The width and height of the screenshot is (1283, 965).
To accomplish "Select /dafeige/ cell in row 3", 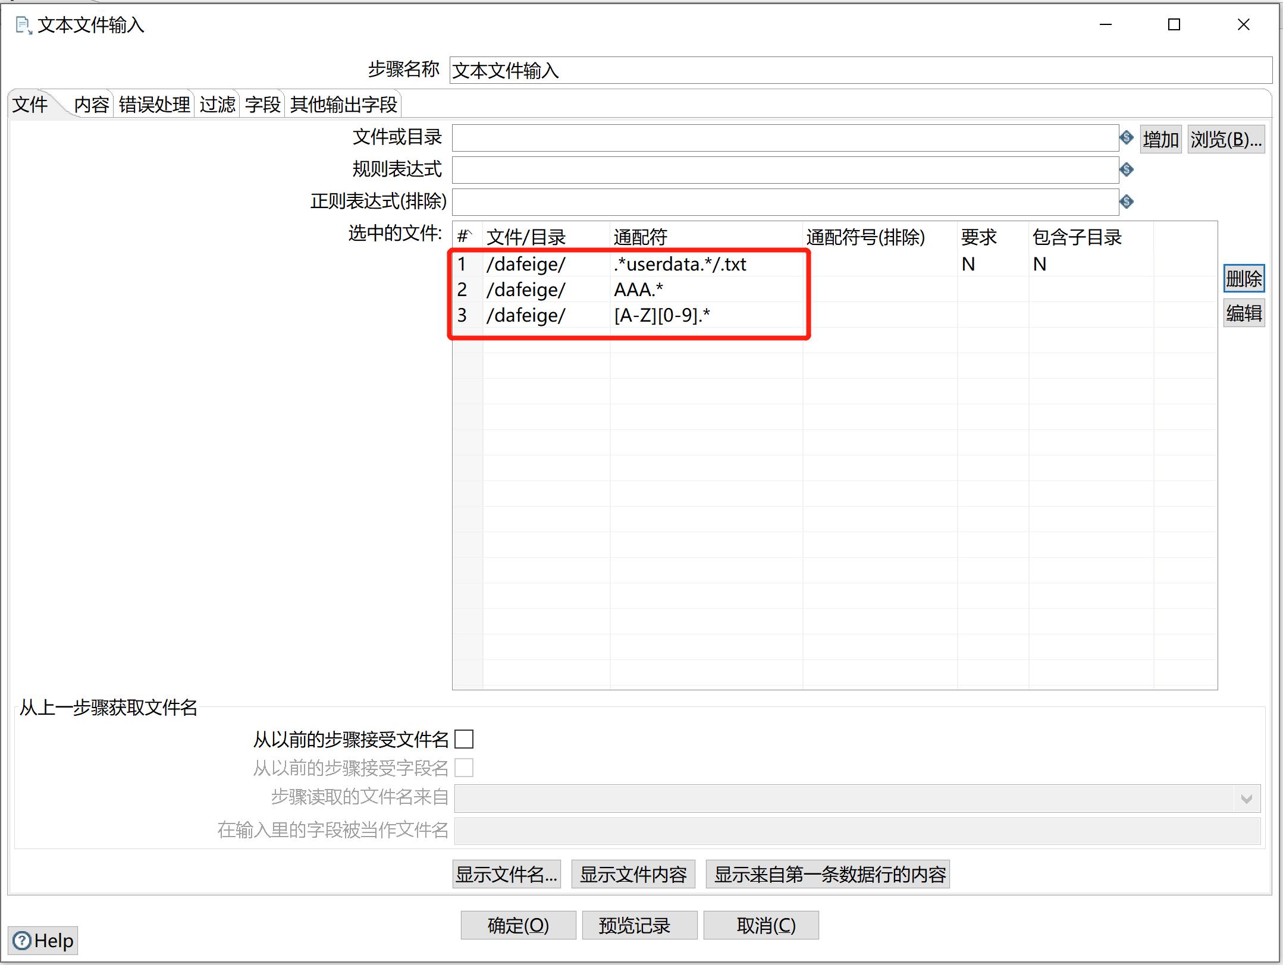I will coord(546,315).
